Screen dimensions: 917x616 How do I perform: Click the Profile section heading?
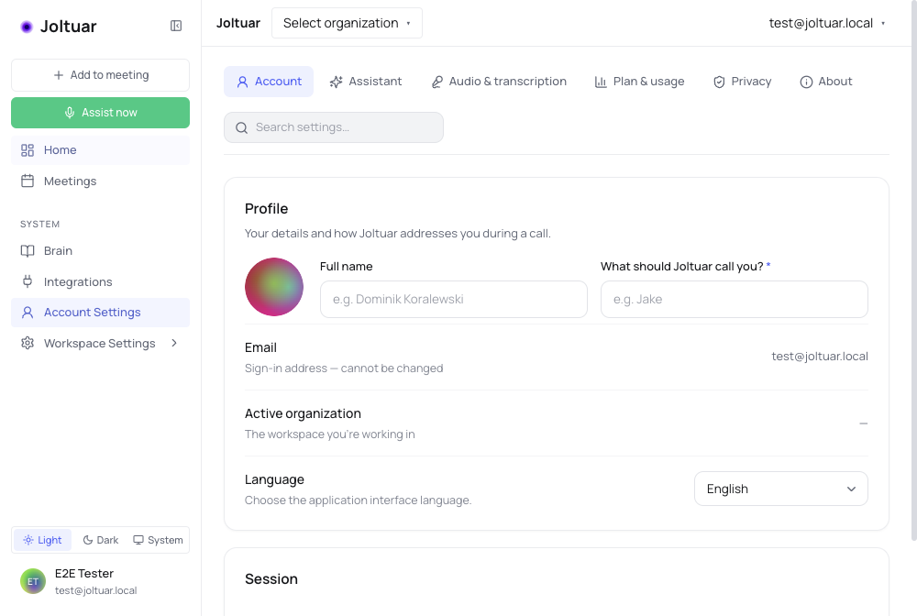click(x=267, y=209)
